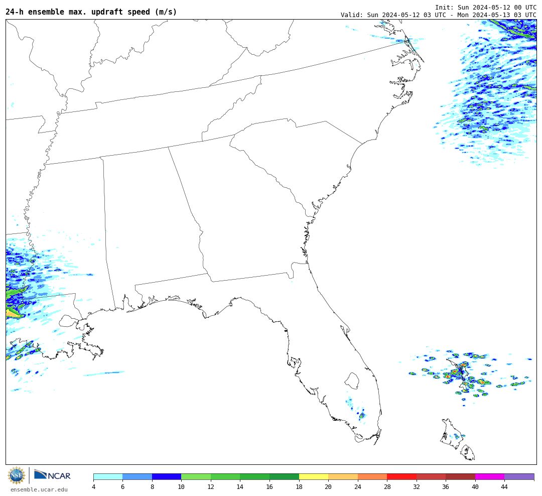This screenshot has height=496, width=542.
Task: Click the colorbar label '40'
Action: tap(475, 486)
